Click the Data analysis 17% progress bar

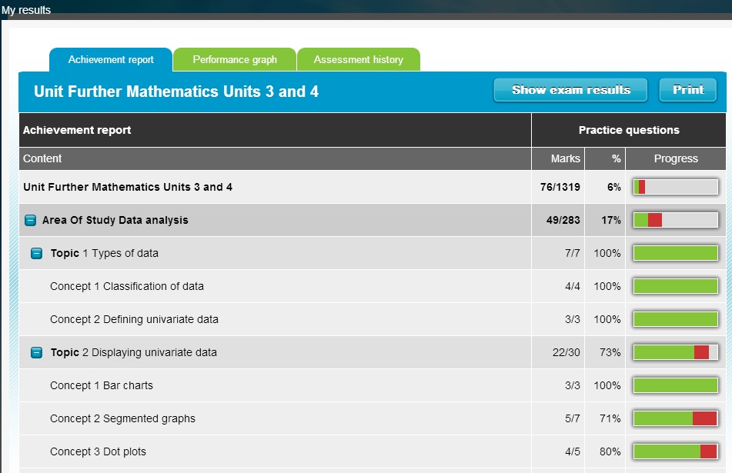tap(675, 220)
